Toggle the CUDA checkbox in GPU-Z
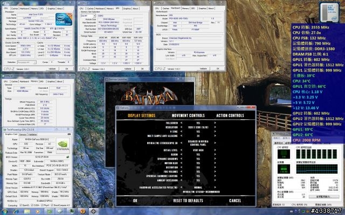This screenshot has width=345, height=215. pyautogui.click(x=32, y=205)
